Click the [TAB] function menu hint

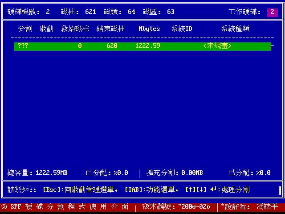(x=152, y=189)
